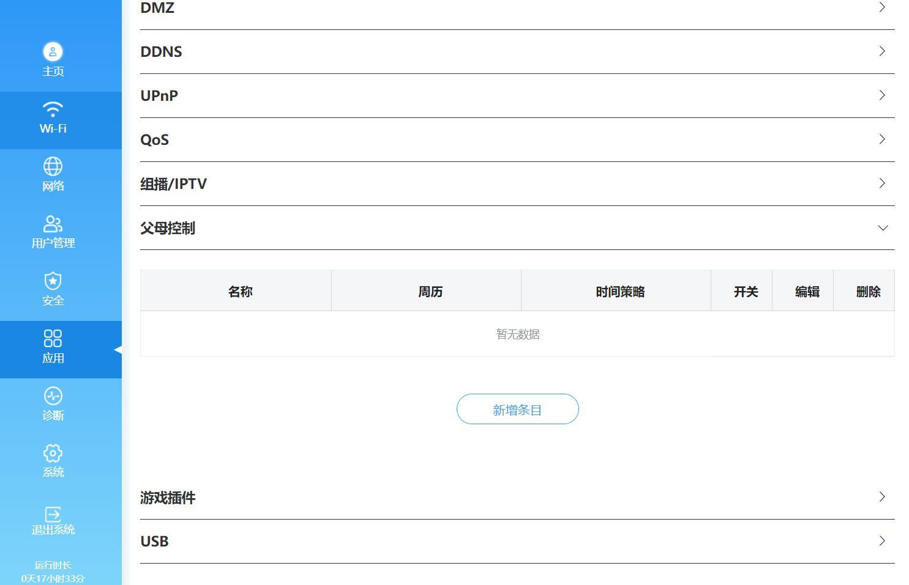Open the 网络 globe icon
The width and height of the screenshot is (909, 585).
(53, 166)
